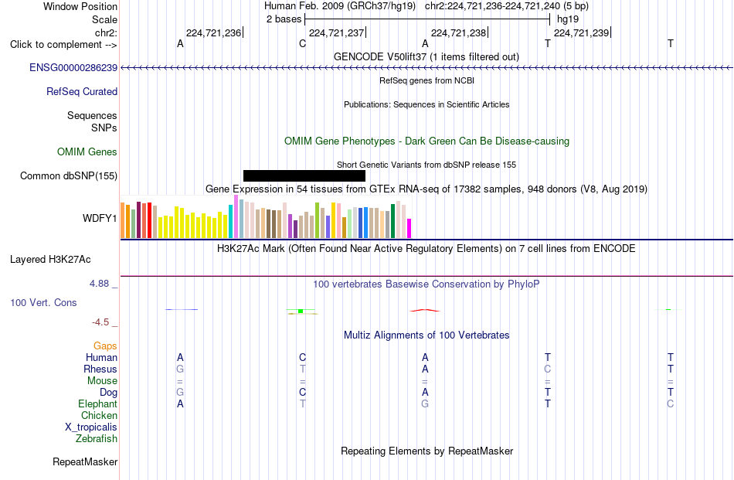The image size is (734, 480).
Task: Click coordinate label 224,721,237
Action: point(337,32)
